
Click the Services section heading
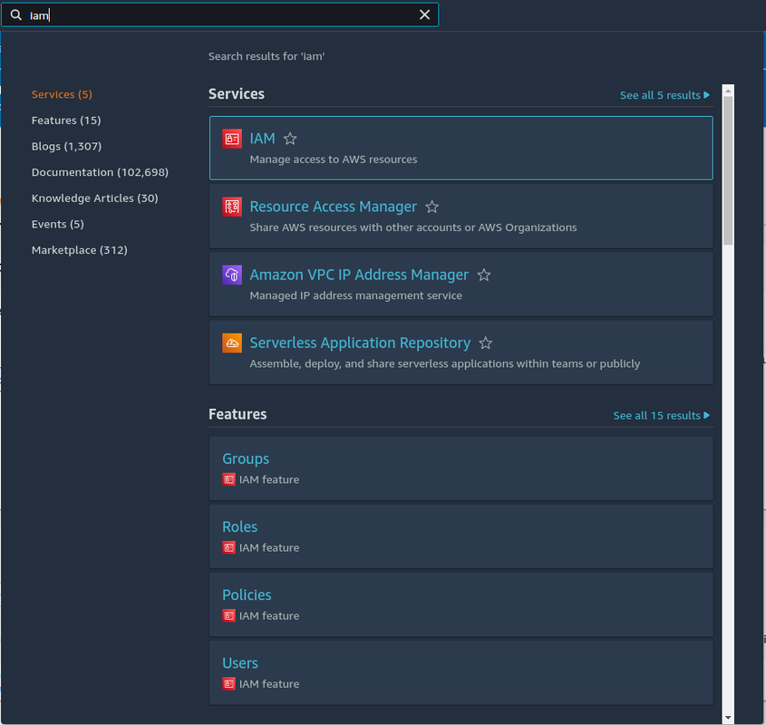click(237, 94)
